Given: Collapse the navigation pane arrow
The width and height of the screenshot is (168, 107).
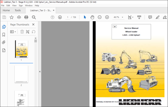Looking at the screenshot, I should point(40,72).
